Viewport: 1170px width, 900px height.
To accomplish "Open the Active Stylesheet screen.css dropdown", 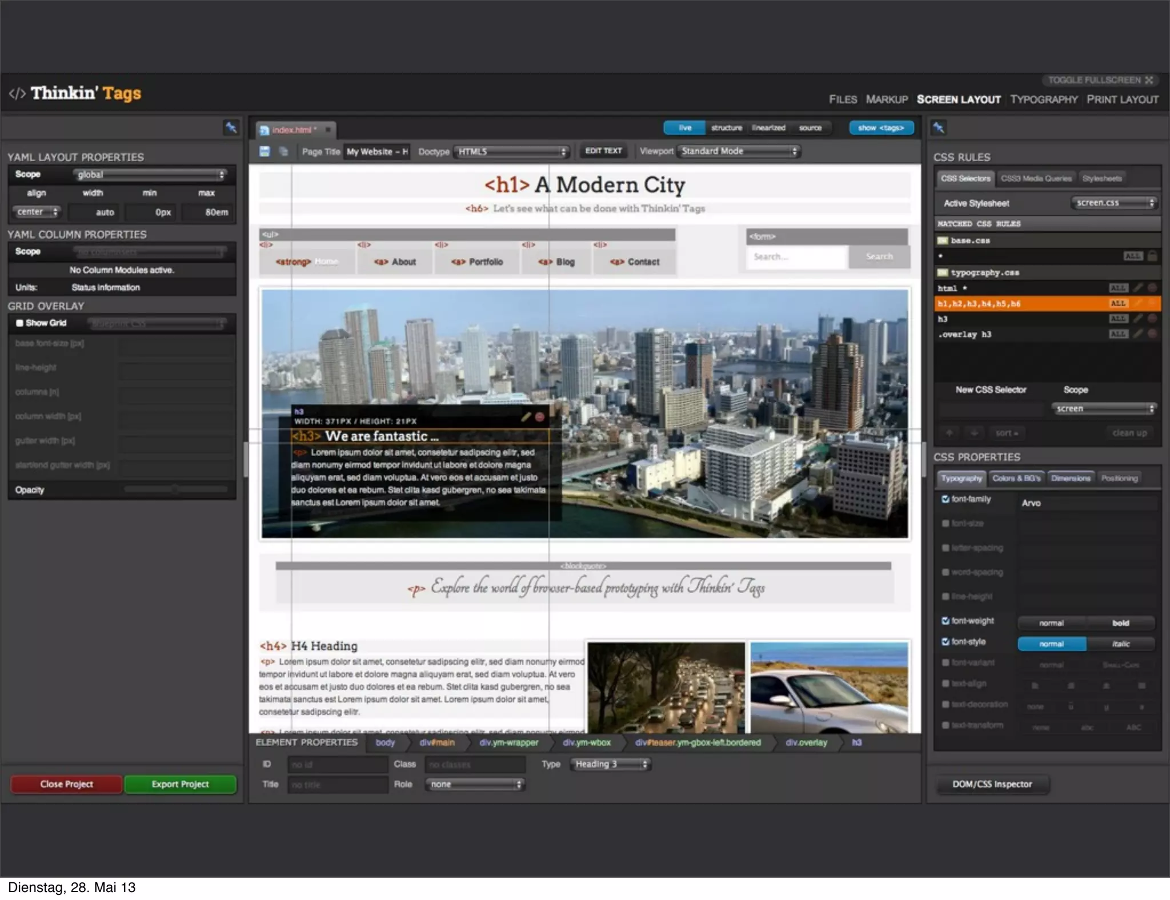I will coord(1113,203).
